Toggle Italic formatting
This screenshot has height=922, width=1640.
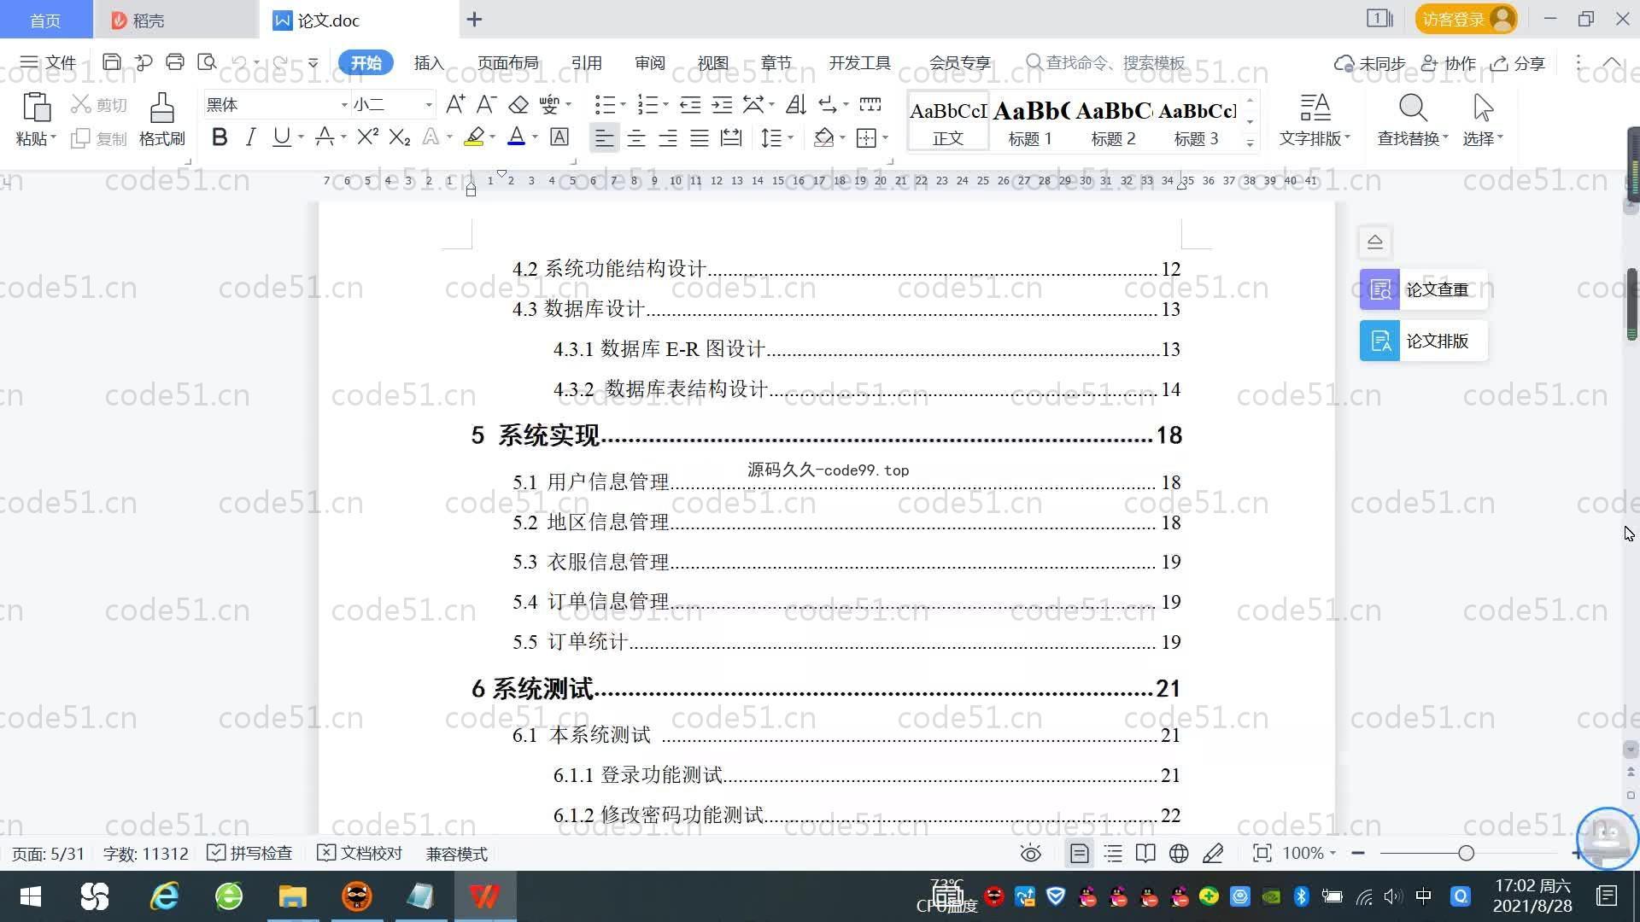tap(250, 137)
